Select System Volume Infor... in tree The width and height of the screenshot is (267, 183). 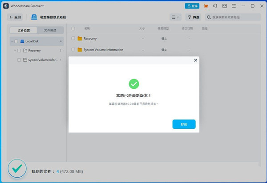coord(43,60)
